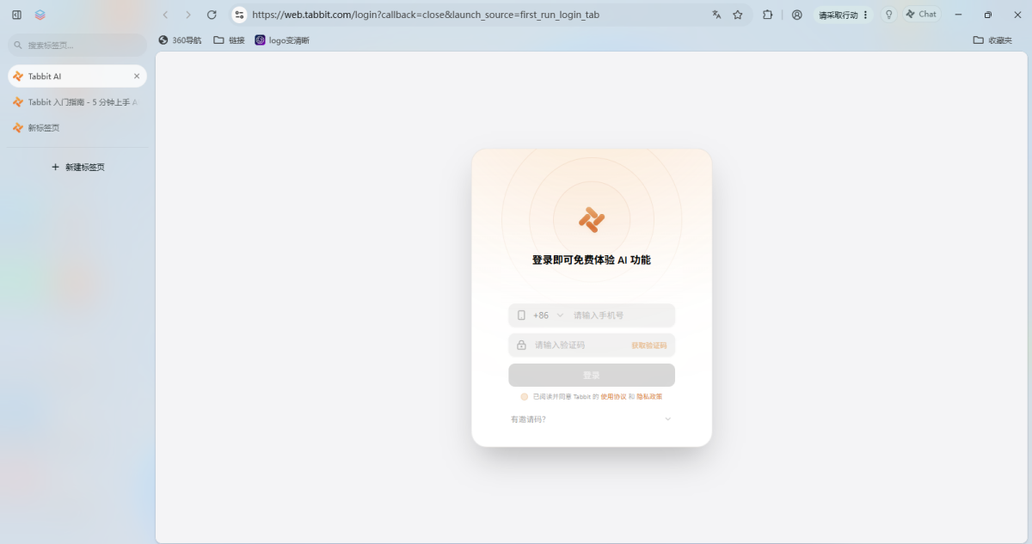Click heading 登录即可免费体验 AI 功能
The image size is (1032, 544).
592,260
